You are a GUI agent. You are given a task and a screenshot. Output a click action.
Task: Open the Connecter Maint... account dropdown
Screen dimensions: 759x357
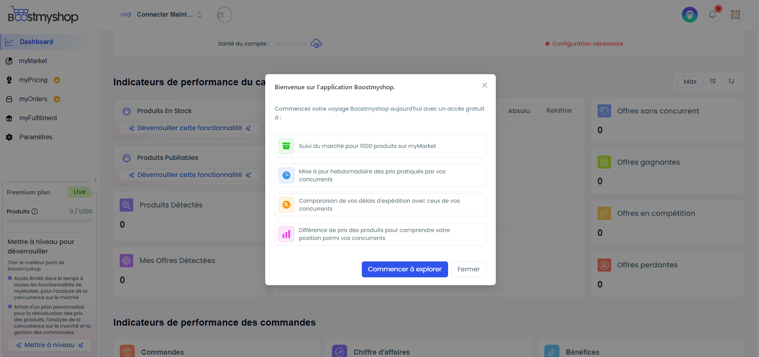(x=161, y=15)
